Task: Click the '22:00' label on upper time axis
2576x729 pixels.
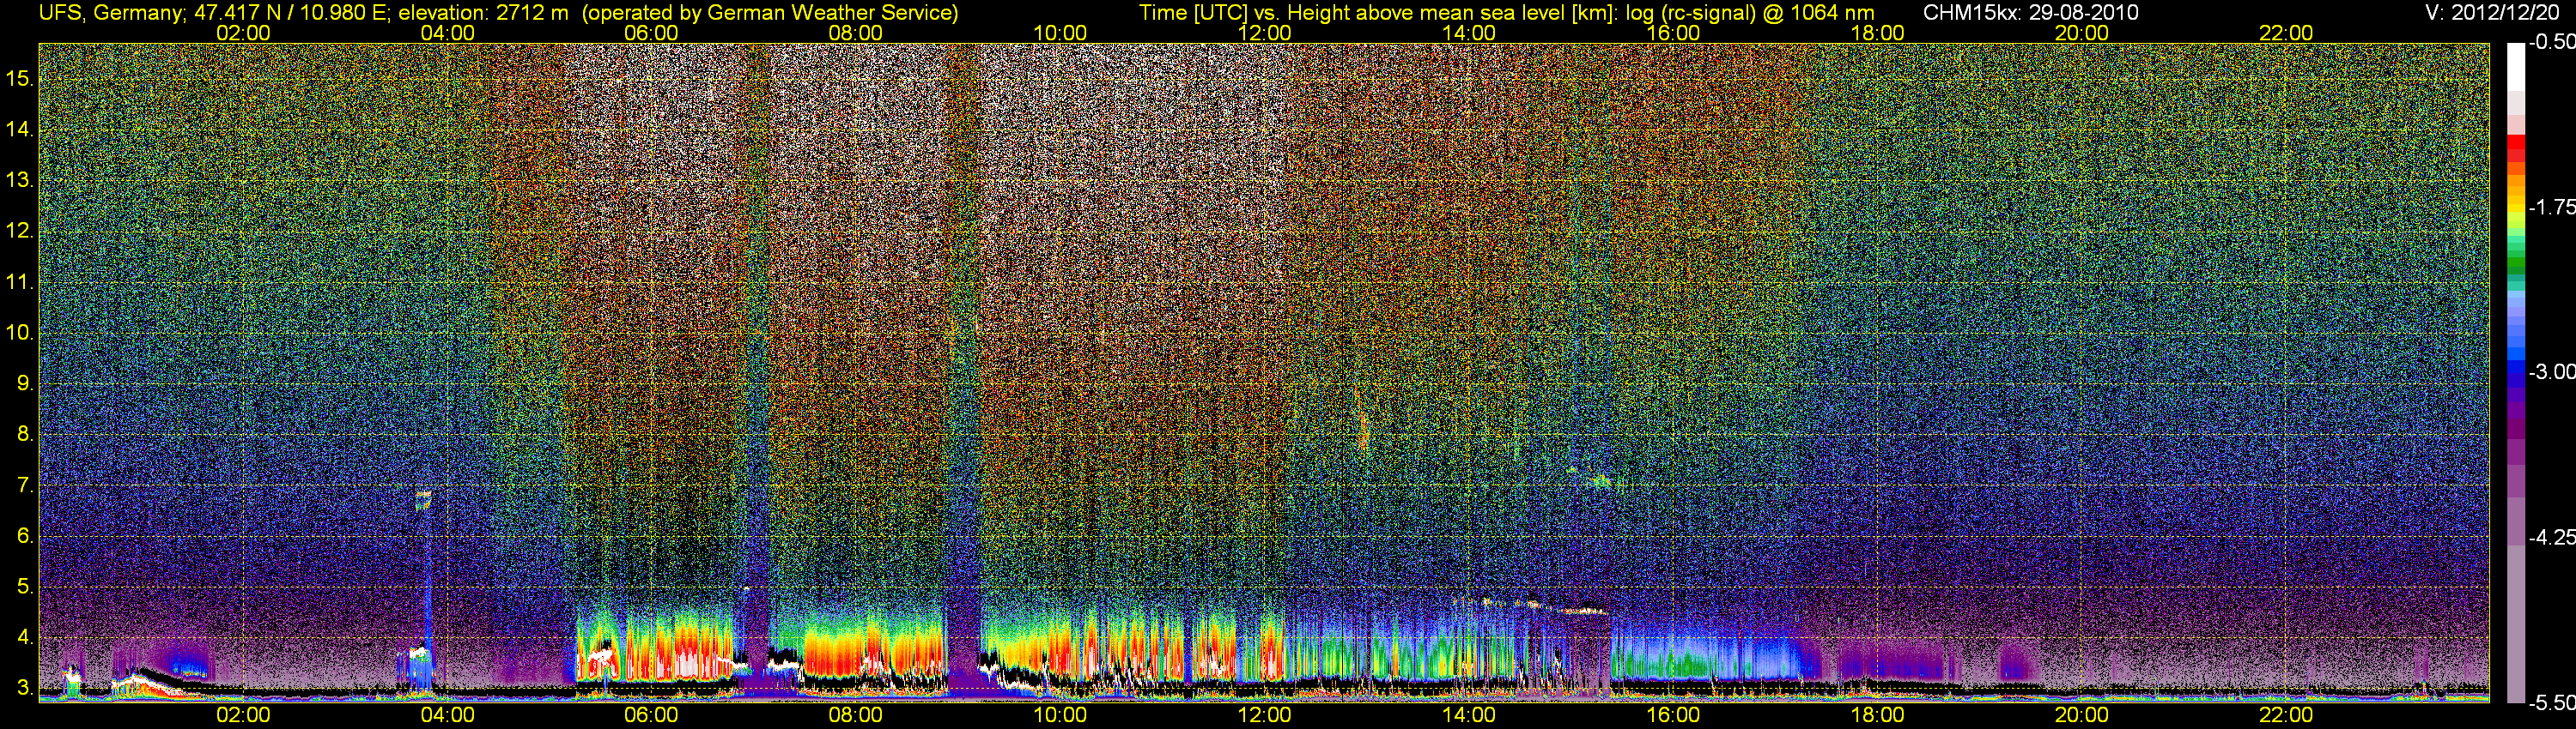Action: pos(2286,33)
